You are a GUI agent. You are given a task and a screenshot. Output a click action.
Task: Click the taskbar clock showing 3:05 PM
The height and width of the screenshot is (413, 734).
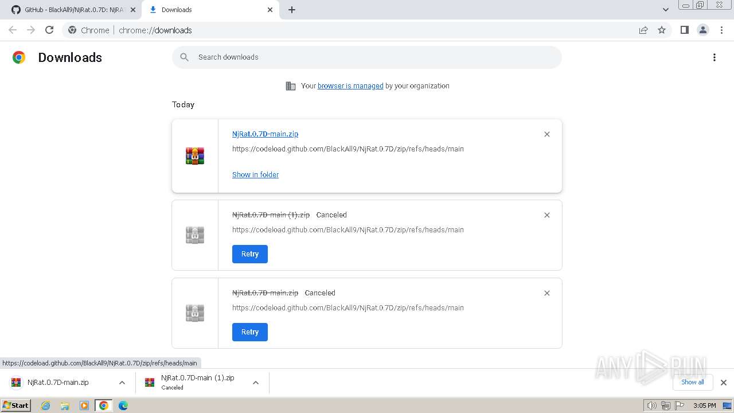[x=704, y=406]
